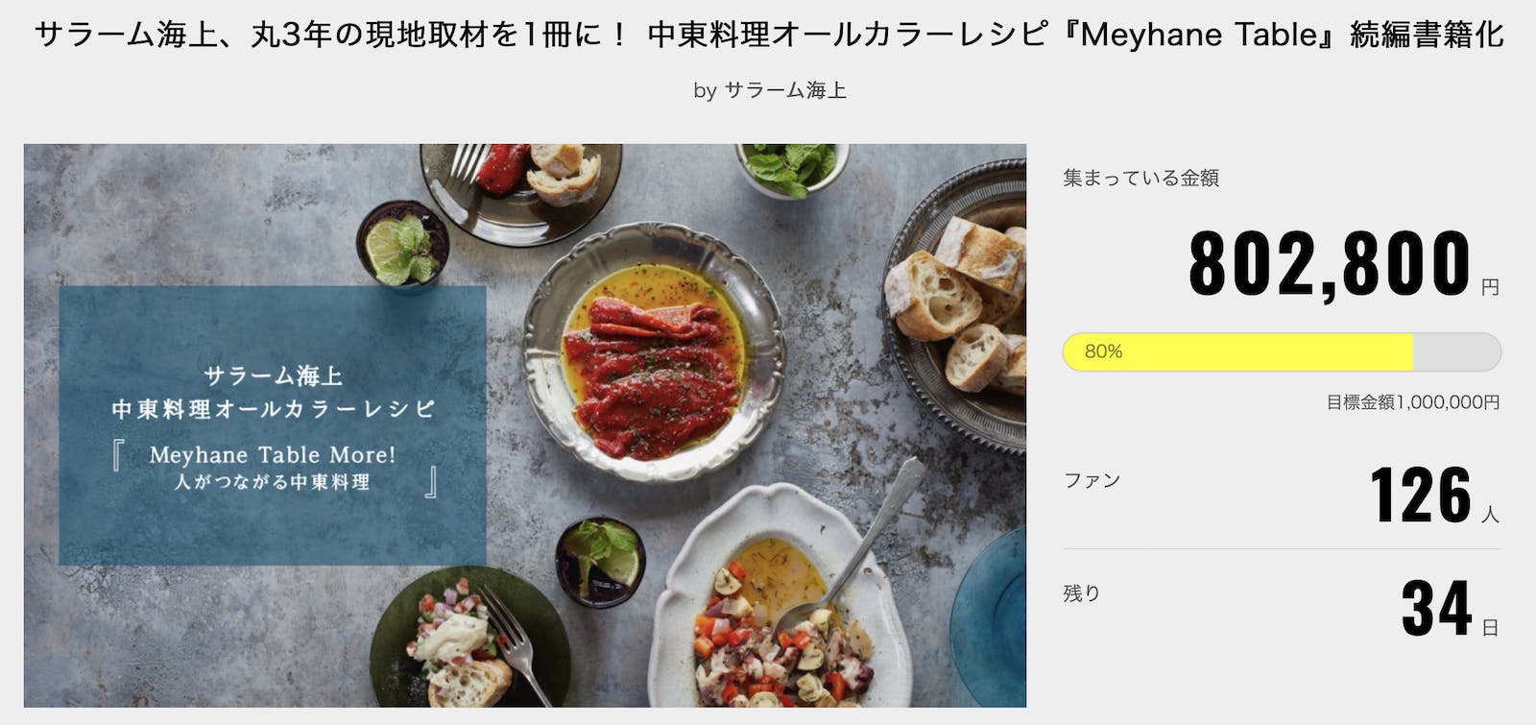Select the 802,800 raised amount figure
Screen dimensions: 1536x725
point(1330,263)
